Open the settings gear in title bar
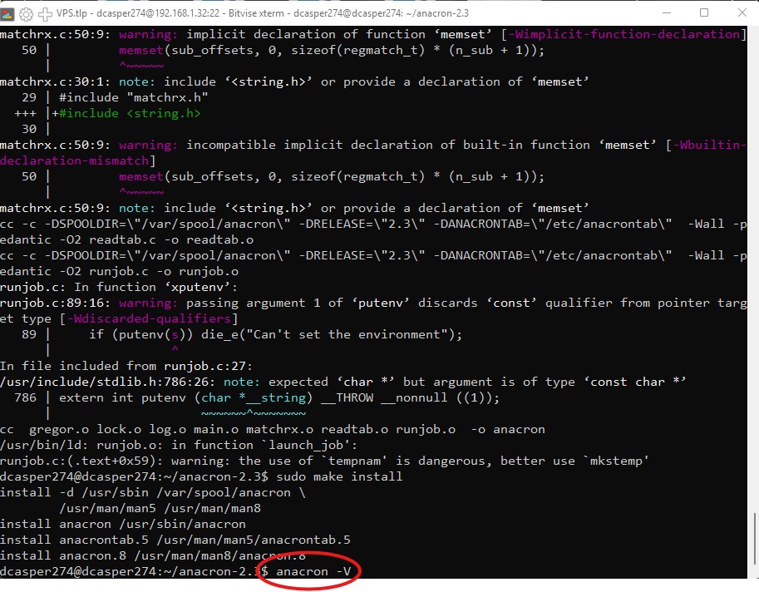This screenshot has width=759, height=592. [26, 13]
